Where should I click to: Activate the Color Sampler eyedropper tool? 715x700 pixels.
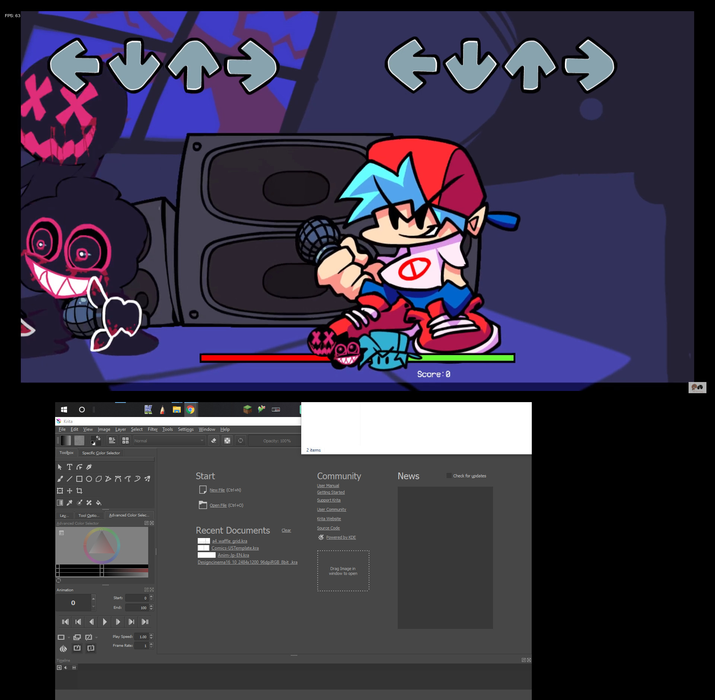tap(69, 503)
